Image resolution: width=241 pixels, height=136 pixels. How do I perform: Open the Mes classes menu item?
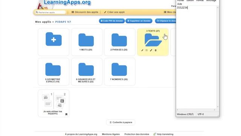pyautogui.click(x=170, y=12)
